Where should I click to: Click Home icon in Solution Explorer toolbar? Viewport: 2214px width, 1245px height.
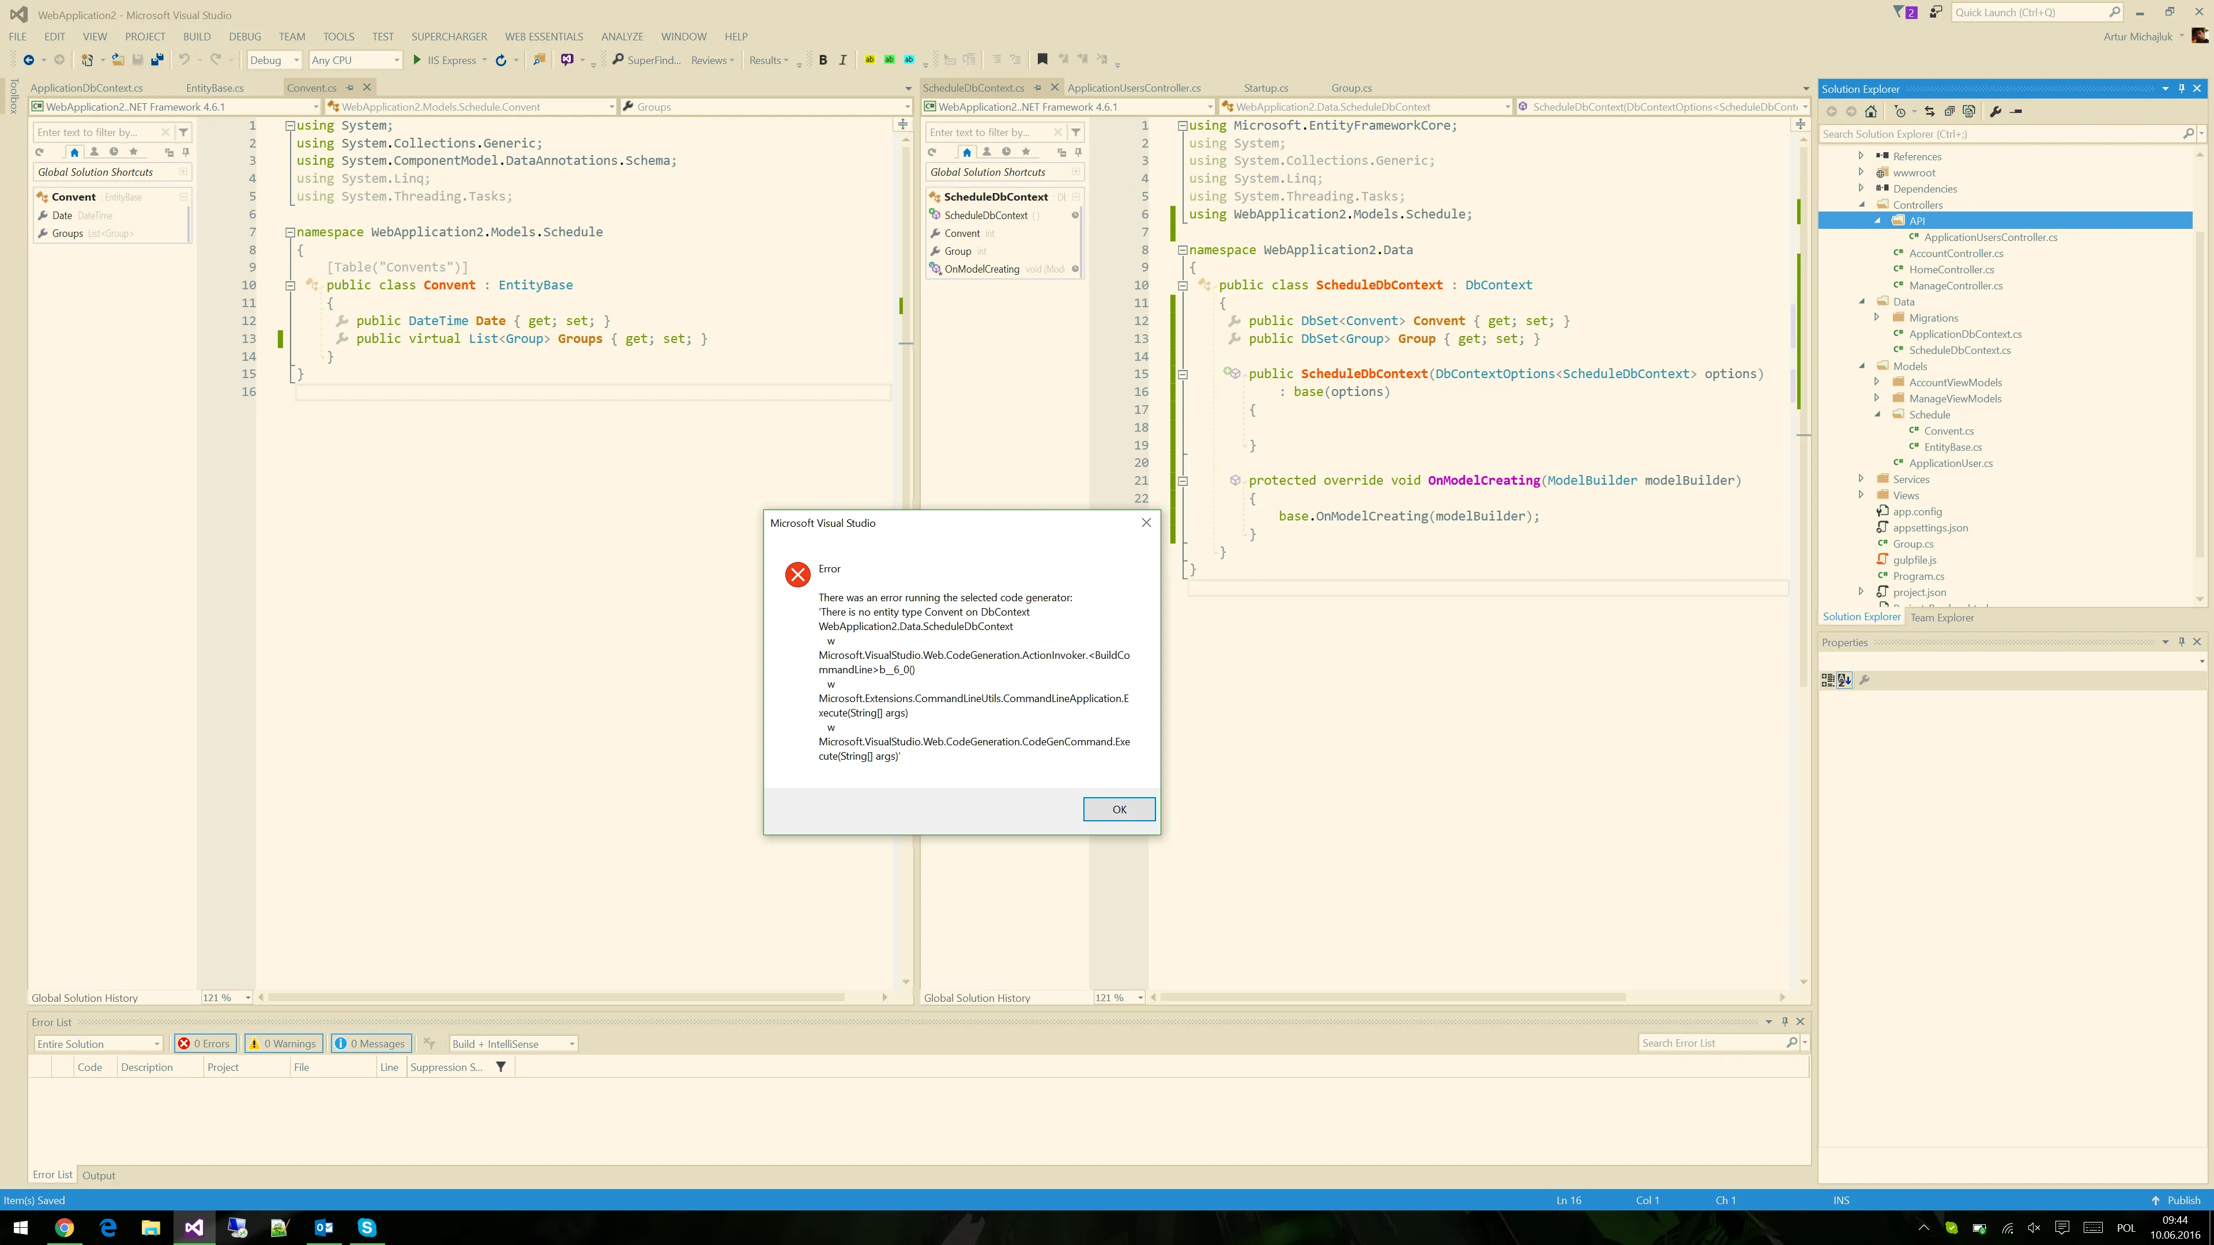click(x=1870, y=112)
